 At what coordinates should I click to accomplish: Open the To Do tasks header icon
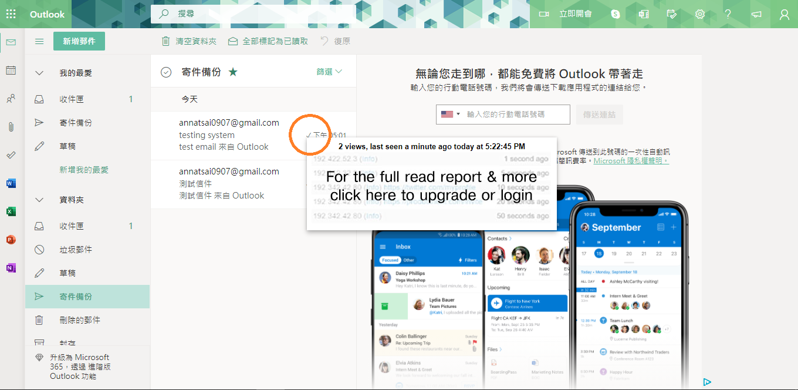[x=672, y=14]
